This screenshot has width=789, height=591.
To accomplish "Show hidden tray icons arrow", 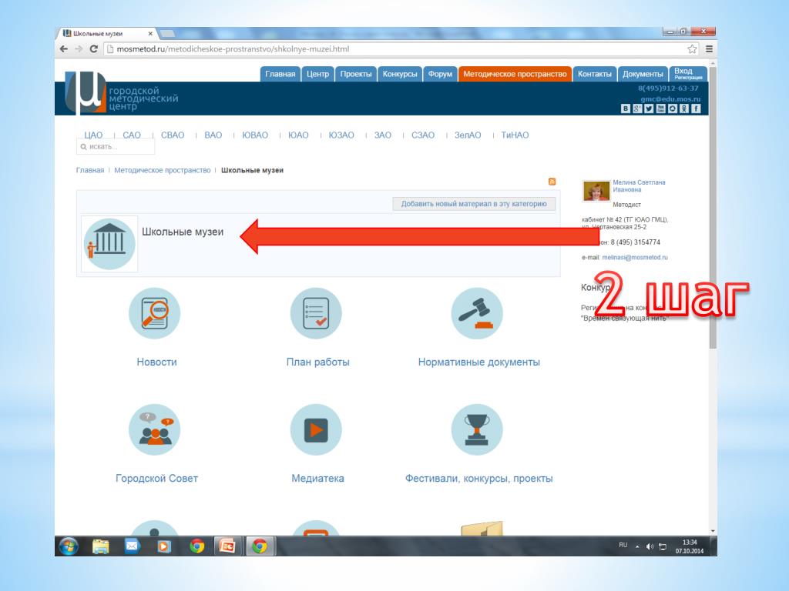I will 637,546.
